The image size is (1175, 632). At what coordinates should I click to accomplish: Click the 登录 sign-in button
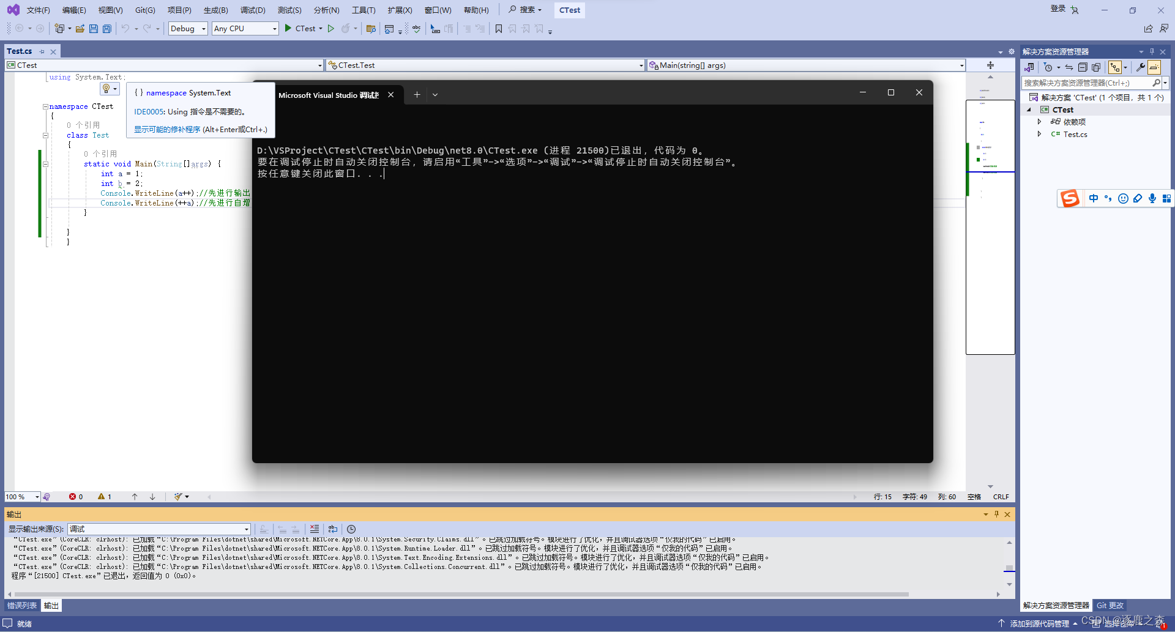[x=1058, y=9]
